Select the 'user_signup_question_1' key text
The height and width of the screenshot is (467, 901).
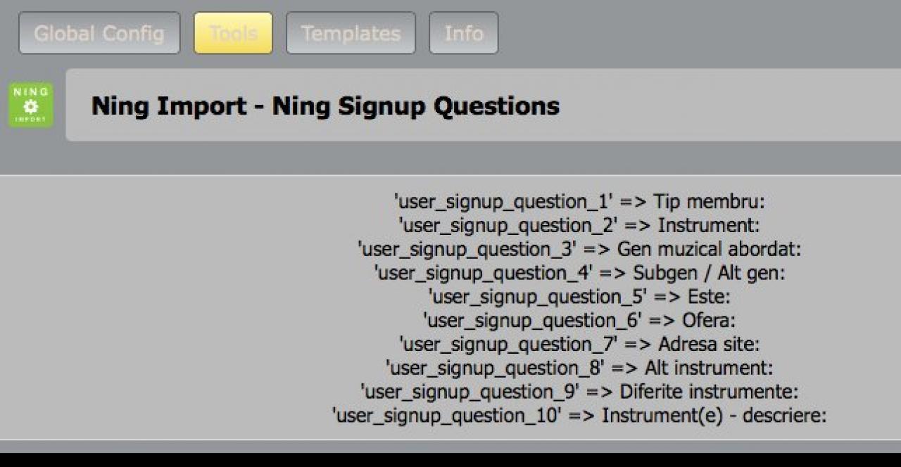[x=504, y=202]
